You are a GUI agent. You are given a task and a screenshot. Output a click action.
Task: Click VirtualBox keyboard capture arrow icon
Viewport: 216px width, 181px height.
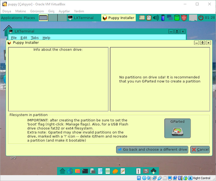tap(190, 178)
